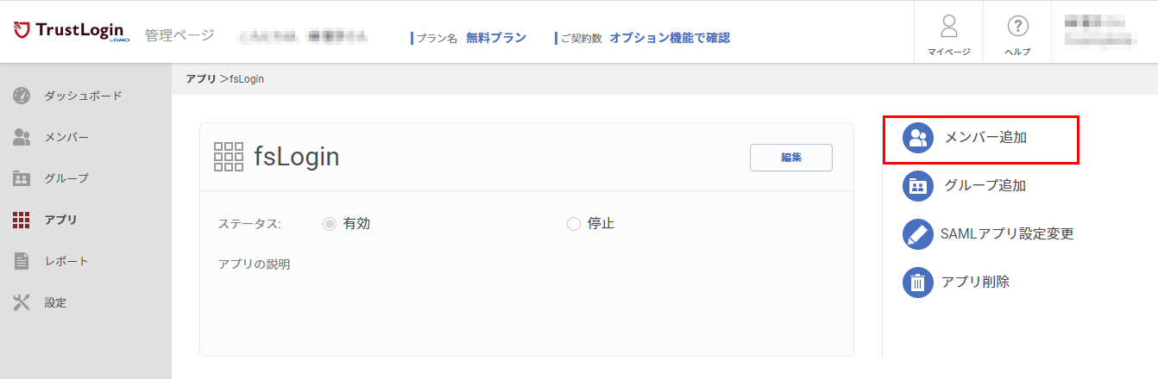Click the 編集 button
1158x379 pixels.
pyautogui.click(x=791, y=158)
